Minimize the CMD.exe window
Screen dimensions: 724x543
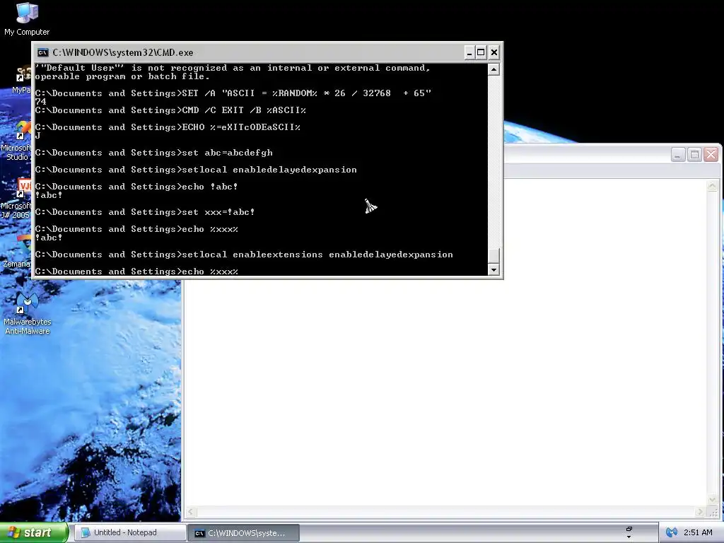(469, 52)
